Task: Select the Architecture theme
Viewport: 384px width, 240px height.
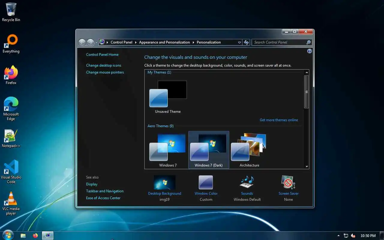Action: (x=250, y=150)
